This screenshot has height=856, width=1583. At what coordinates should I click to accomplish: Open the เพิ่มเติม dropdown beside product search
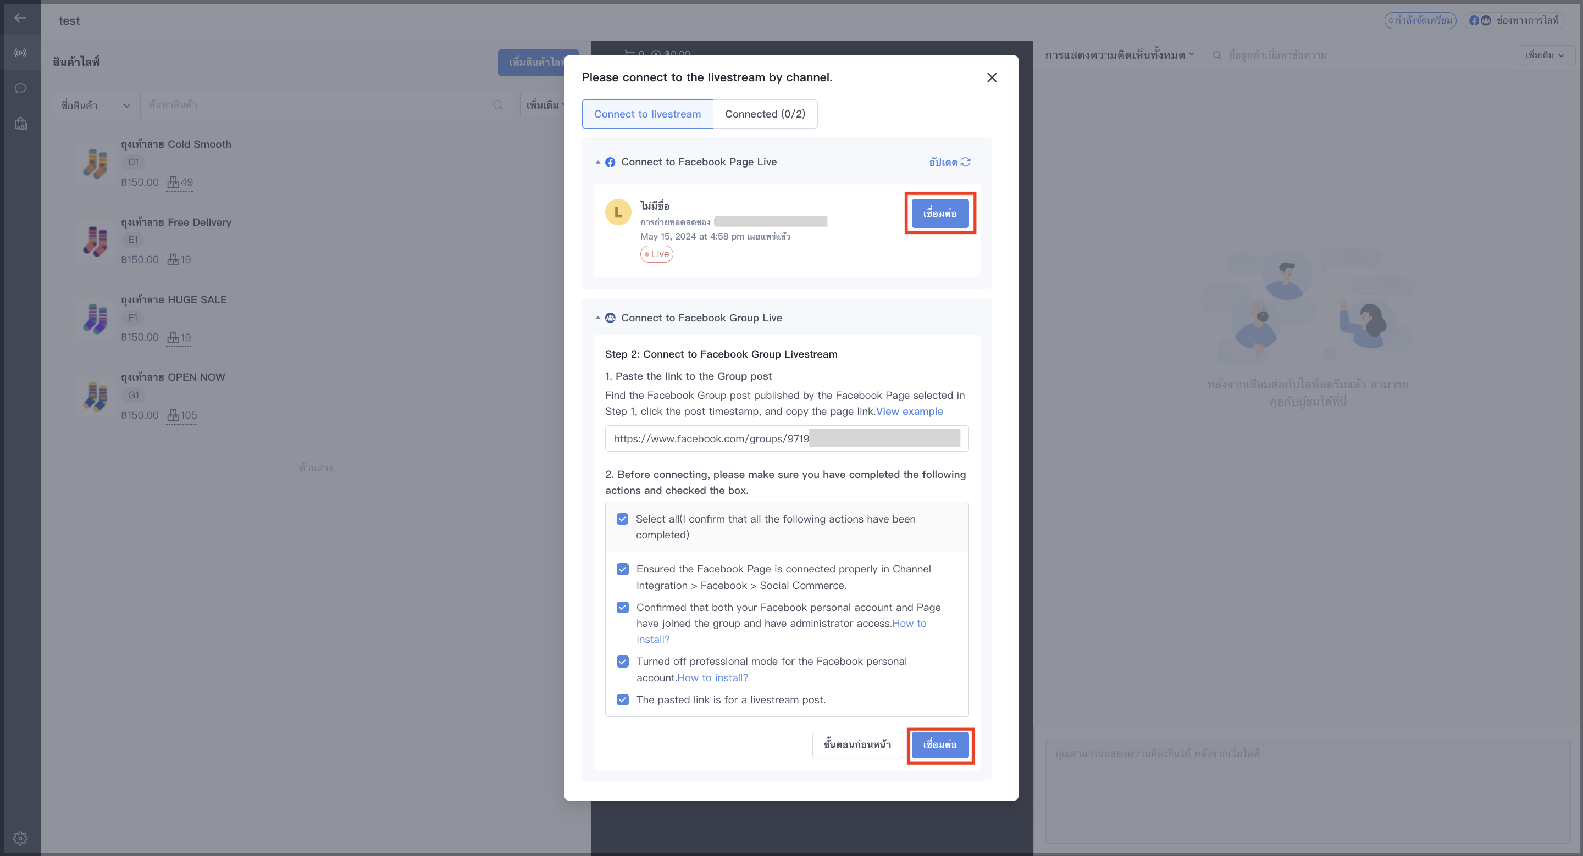544,105
